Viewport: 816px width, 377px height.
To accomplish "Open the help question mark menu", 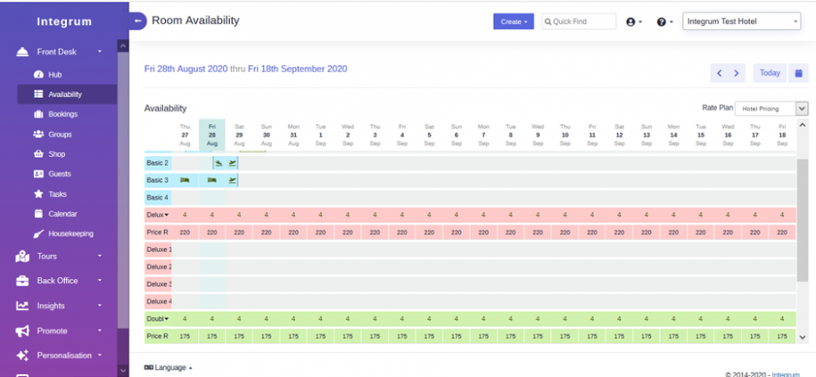I will click(664, 21).
